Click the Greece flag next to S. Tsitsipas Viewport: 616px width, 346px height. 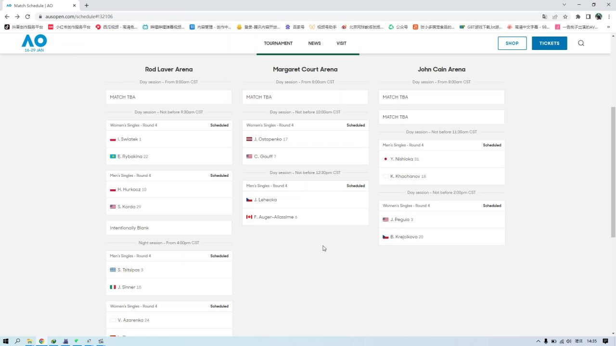click(x=113, y=270)
